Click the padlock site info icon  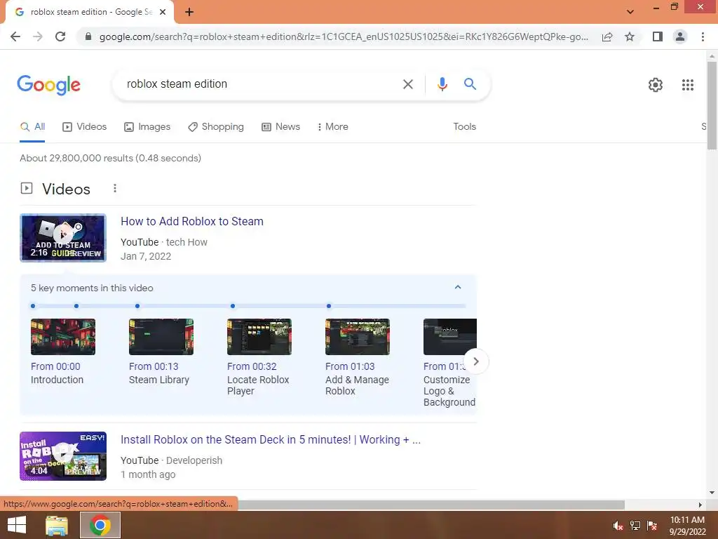(x=88, y=36)
